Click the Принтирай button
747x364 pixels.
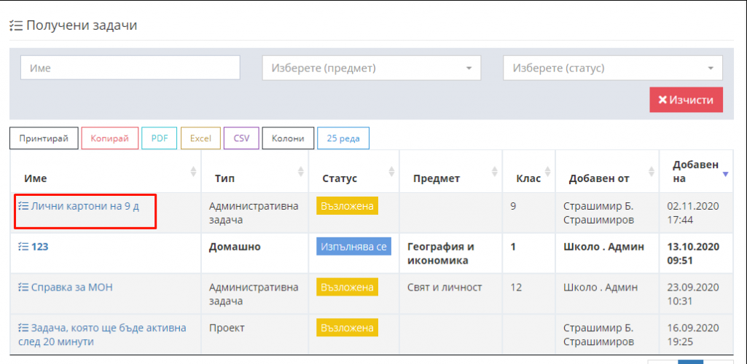coord(44,138)
